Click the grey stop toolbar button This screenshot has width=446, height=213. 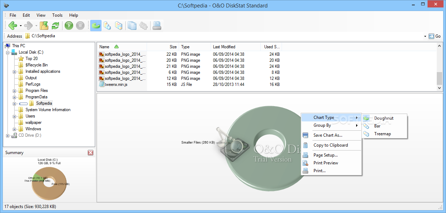[x=80, y=26]
